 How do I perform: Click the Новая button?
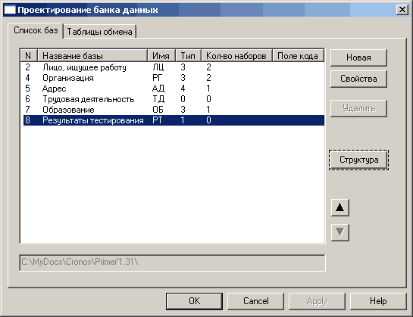pos(358,57)
